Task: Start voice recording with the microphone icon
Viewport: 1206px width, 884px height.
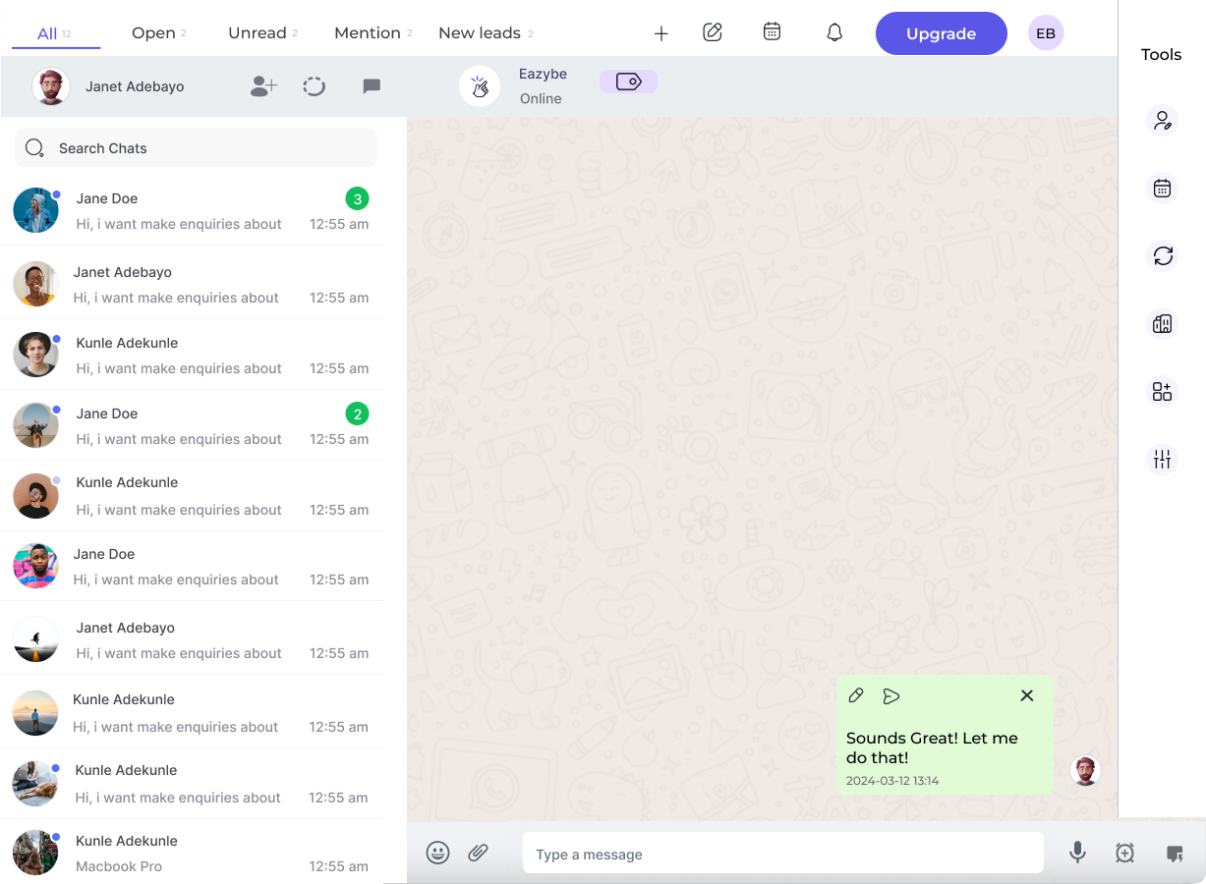Action: point(1077,853)
